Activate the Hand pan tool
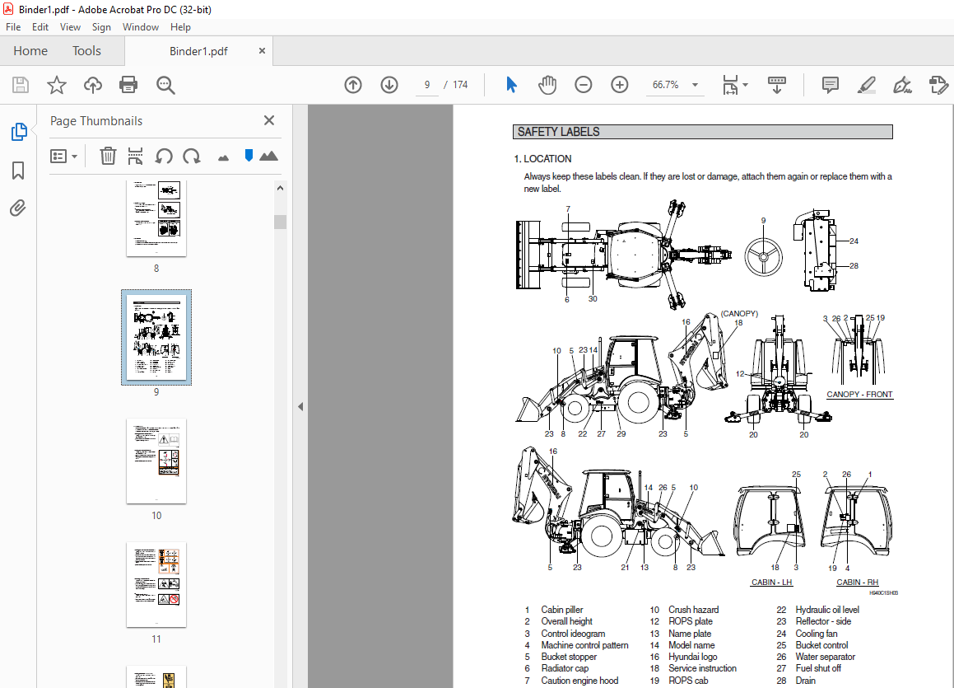This screenshot has height=688, width=954. pyautogui.click(x=547, y=85)
